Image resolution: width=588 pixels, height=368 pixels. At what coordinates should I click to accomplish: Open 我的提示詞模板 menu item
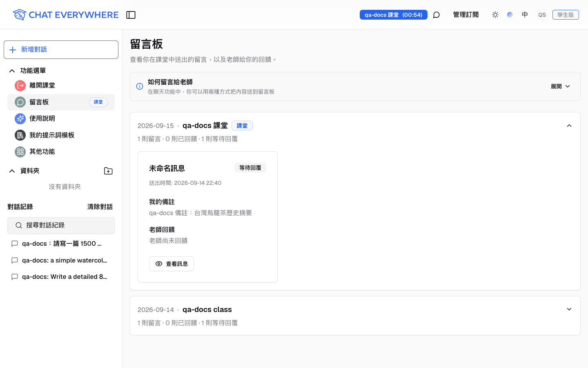coord(61,135)
